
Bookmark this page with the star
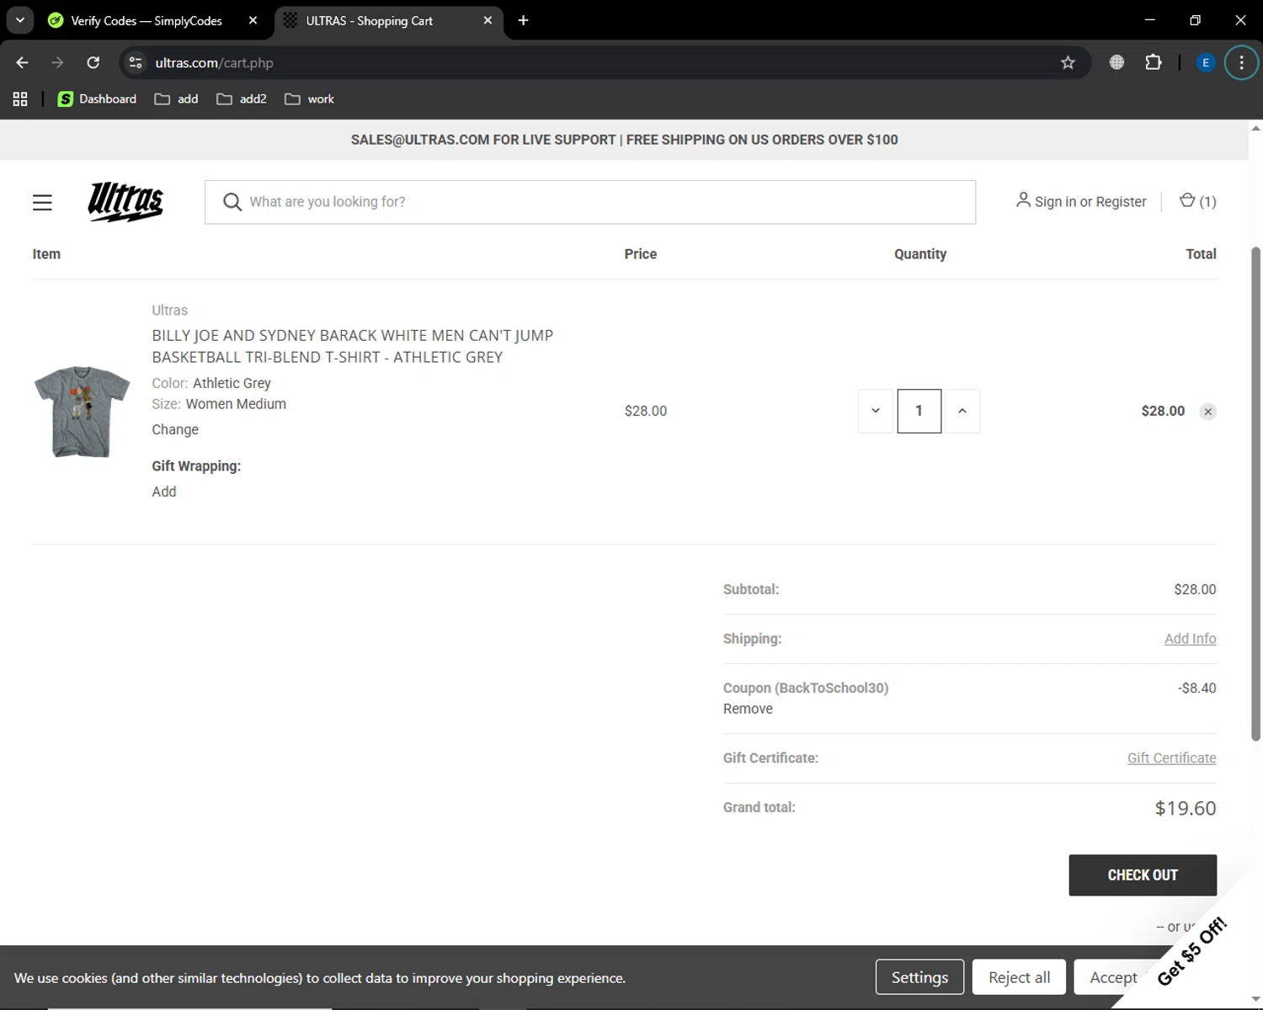point(1068,62)
